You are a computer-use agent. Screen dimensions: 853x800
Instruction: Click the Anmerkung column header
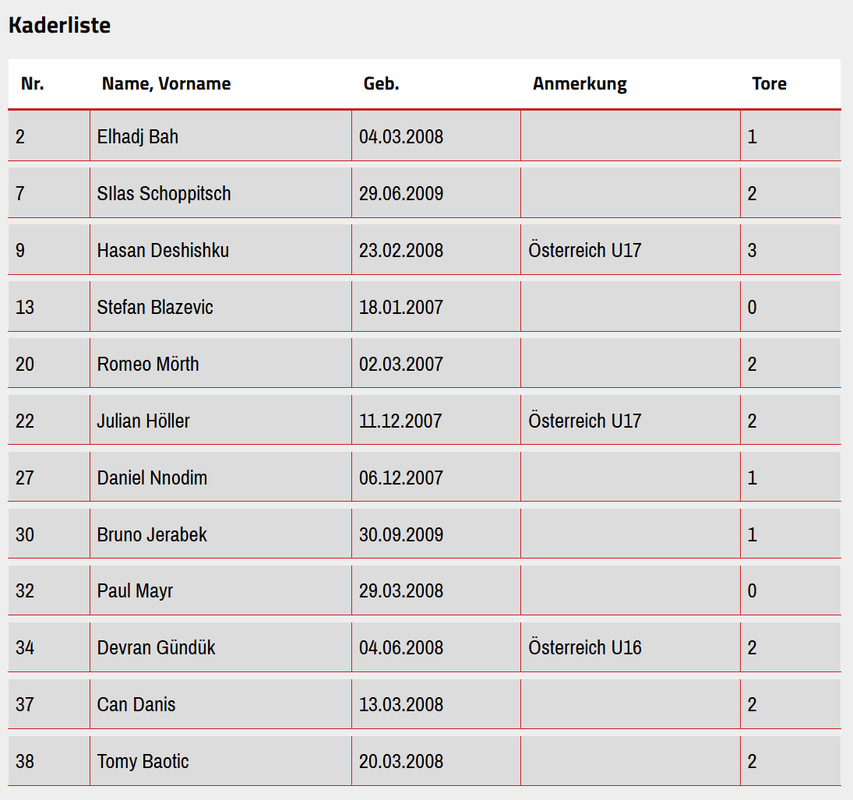pyautogui.click(x=580, y=84)
